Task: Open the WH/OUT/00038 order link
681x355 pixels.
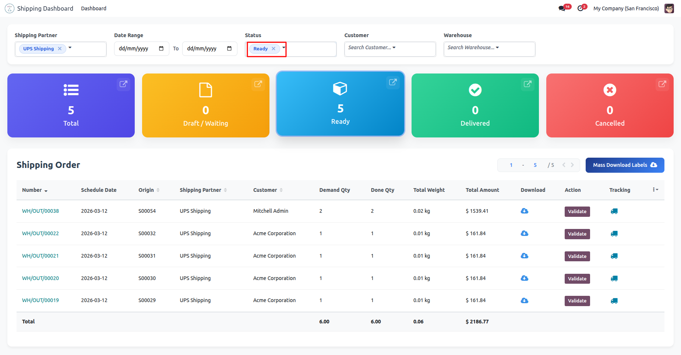Action: [40, 211]
